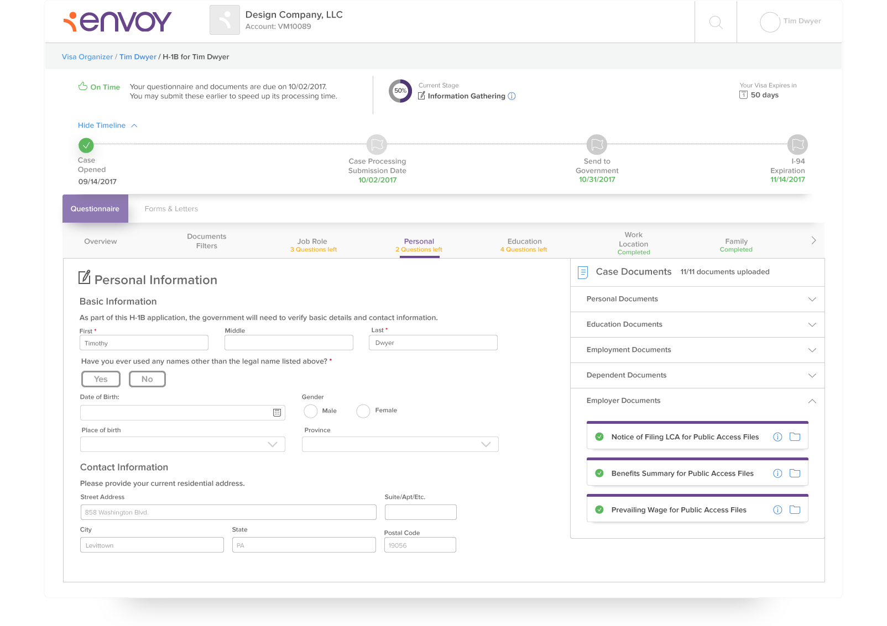Go to the Family section
Viewport: 887px width, 626px height.
[x=736, y=245]
